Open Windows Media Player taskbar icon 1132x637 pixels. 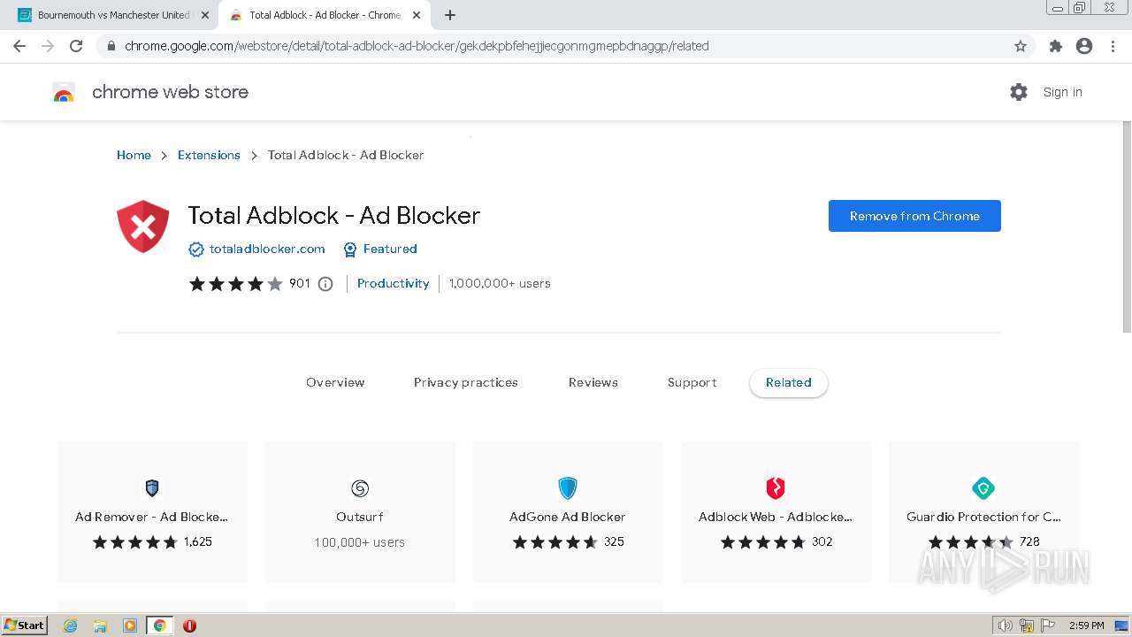(130, 625)
